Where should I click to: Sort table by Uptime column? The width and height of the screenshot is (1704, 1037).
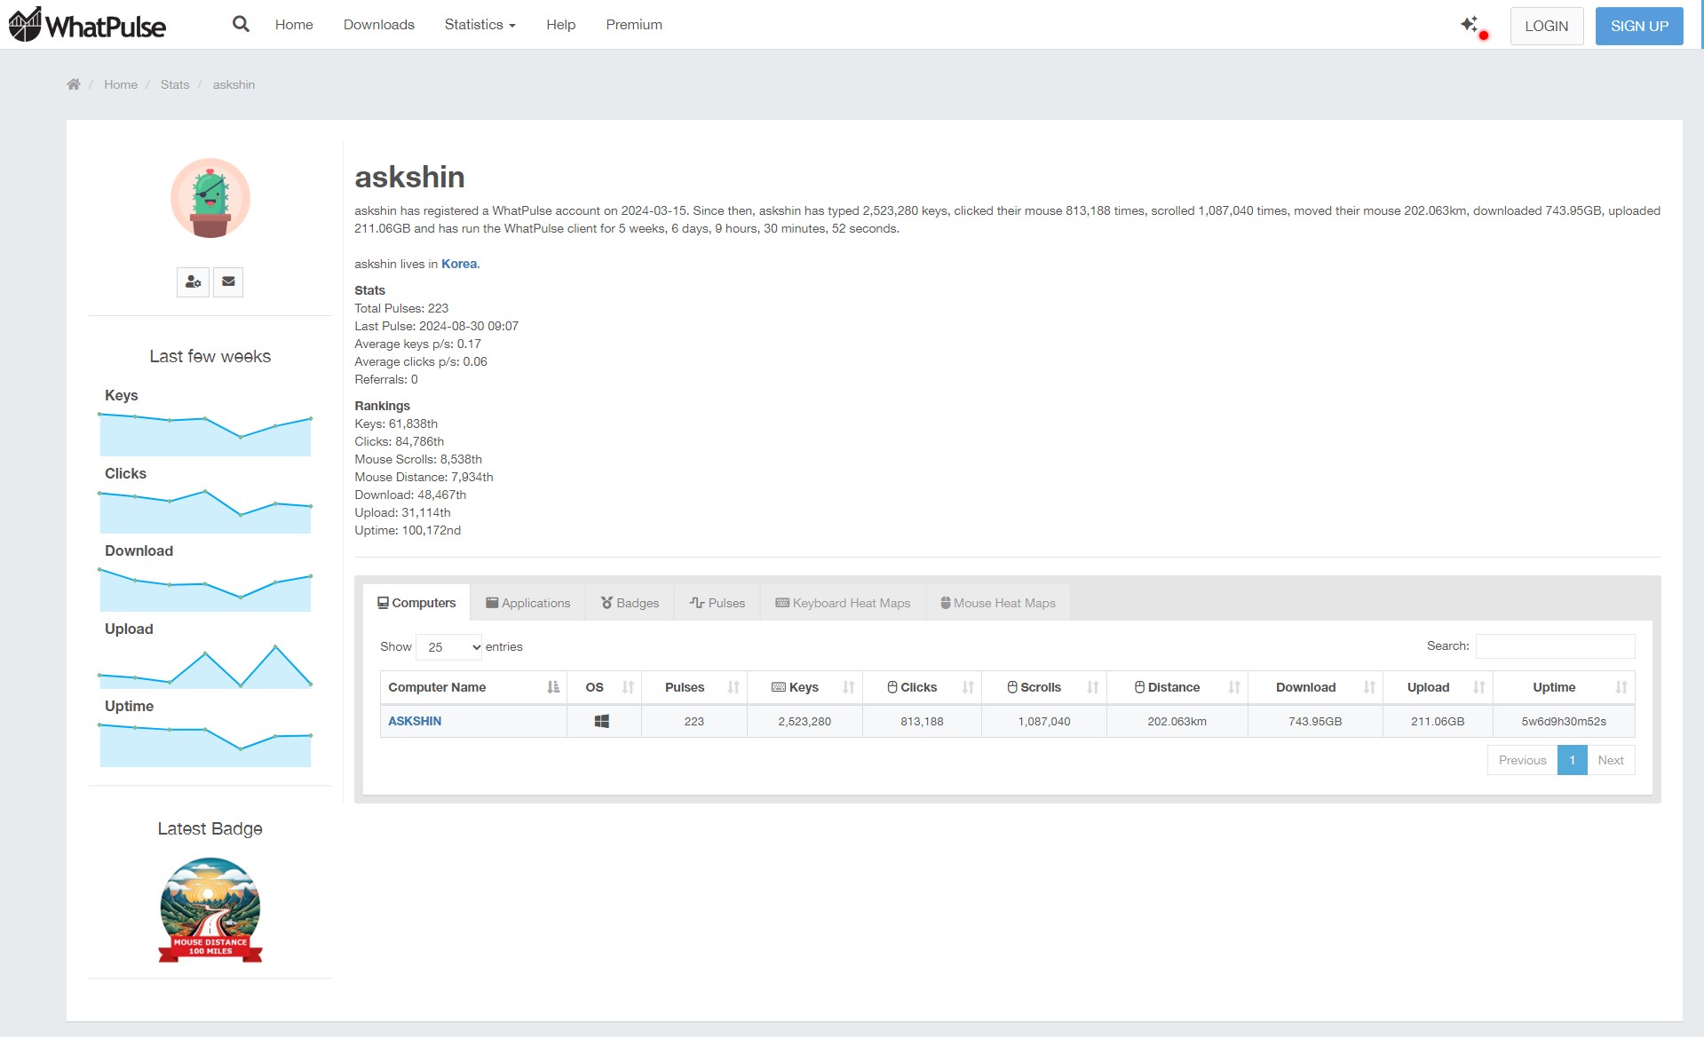1564,687
